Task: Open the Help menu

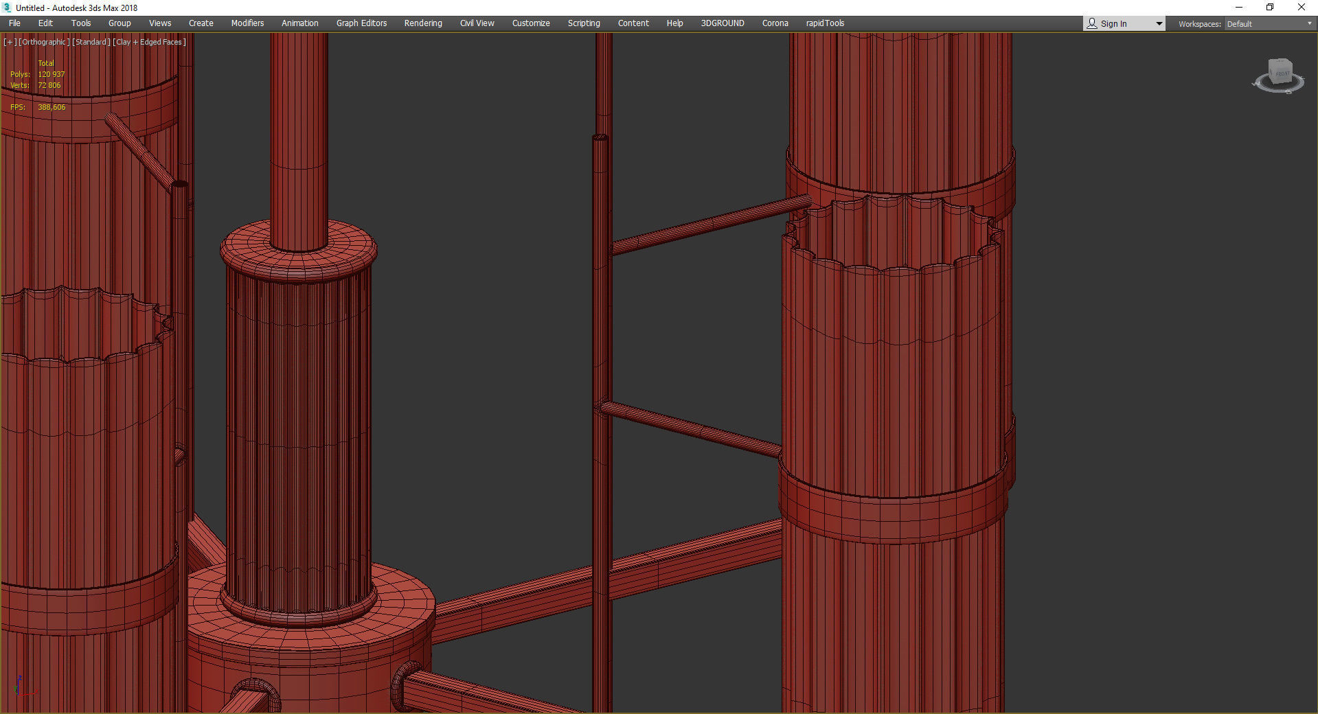Action: pyautogui.click(x=674, y=23)
